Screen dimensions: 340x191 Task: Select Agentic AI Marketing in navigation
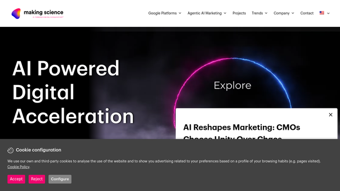tap(205, 13)
